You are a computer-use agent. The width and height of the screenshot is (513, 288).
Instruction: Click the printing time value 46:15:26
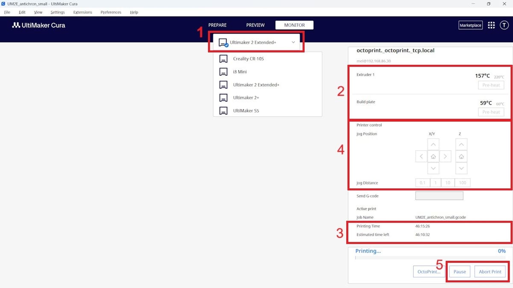(422, 226)
